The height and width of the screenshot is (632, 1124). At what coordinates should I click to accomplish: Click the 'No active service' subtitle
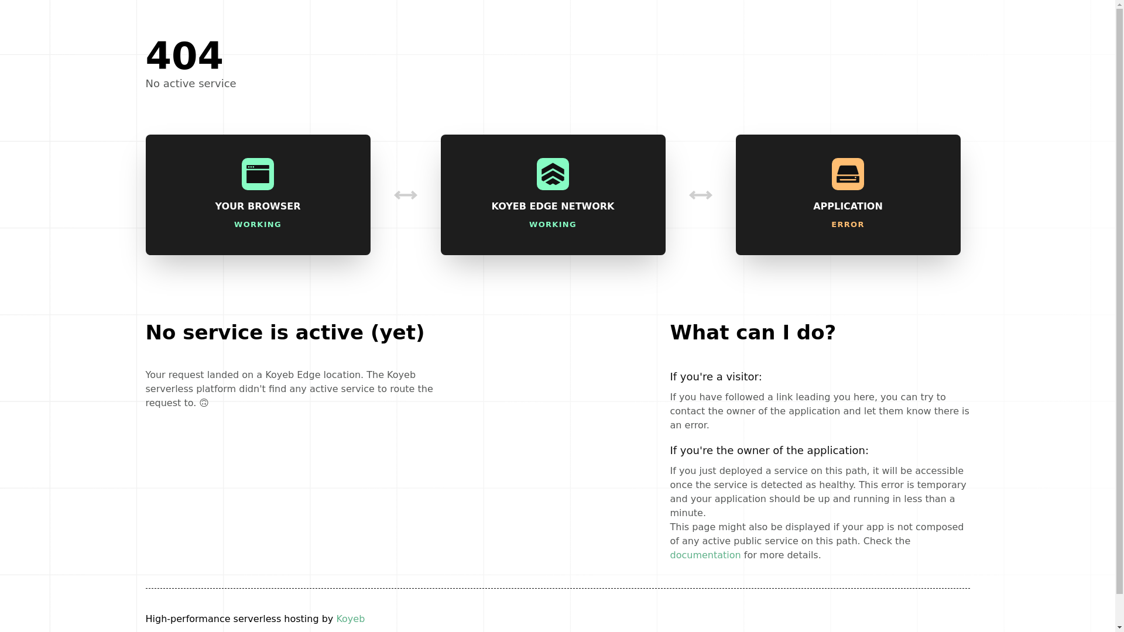point(191,84)
